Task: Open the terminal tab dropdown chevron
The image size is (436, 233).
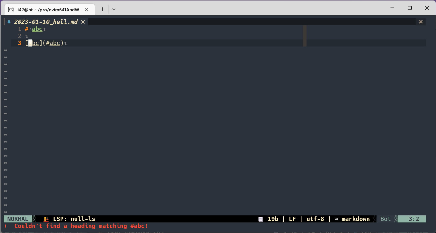Action: pos(114,9)
